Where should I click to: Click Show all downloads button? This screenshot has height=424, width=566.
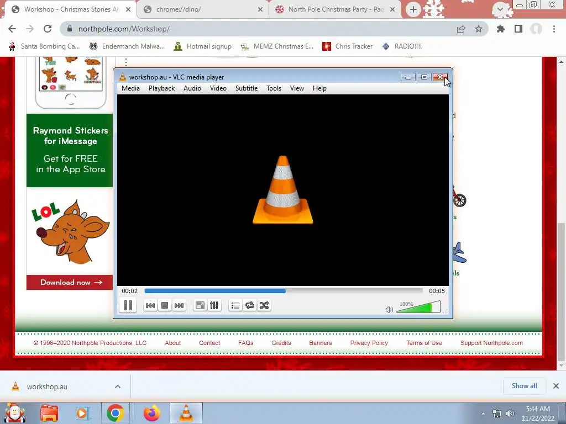(x=524, y=386)
